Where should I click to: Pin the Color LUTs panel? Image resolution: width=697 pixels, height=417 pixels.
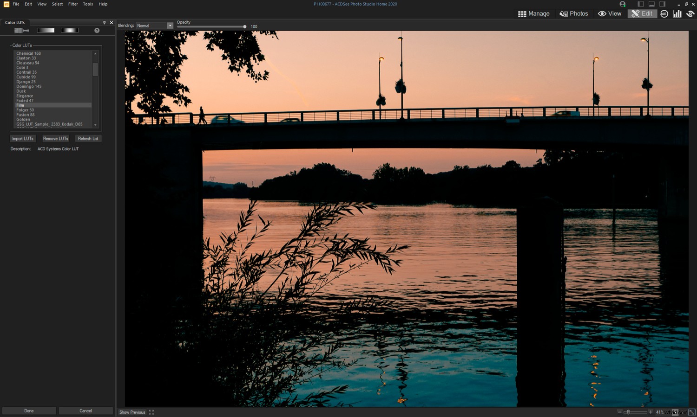point(105,22)
